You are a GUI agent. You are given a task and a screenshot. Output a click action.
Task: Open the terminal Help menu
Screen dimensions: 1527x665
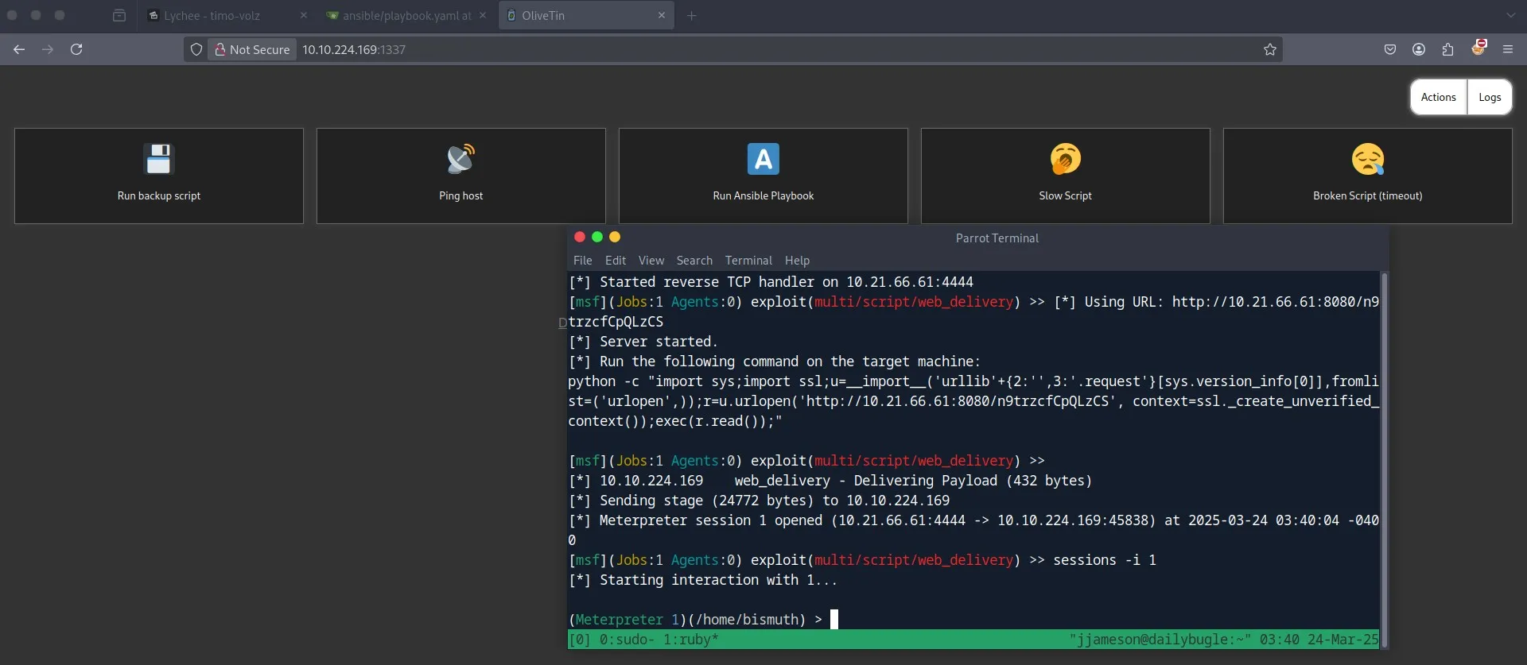[797, 261]
